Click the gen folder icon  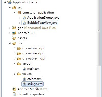click(x=14, y=28)
